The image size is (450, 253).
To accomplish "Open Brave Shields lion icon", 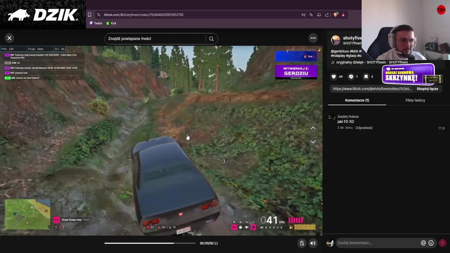I will [x=335, y=15].
